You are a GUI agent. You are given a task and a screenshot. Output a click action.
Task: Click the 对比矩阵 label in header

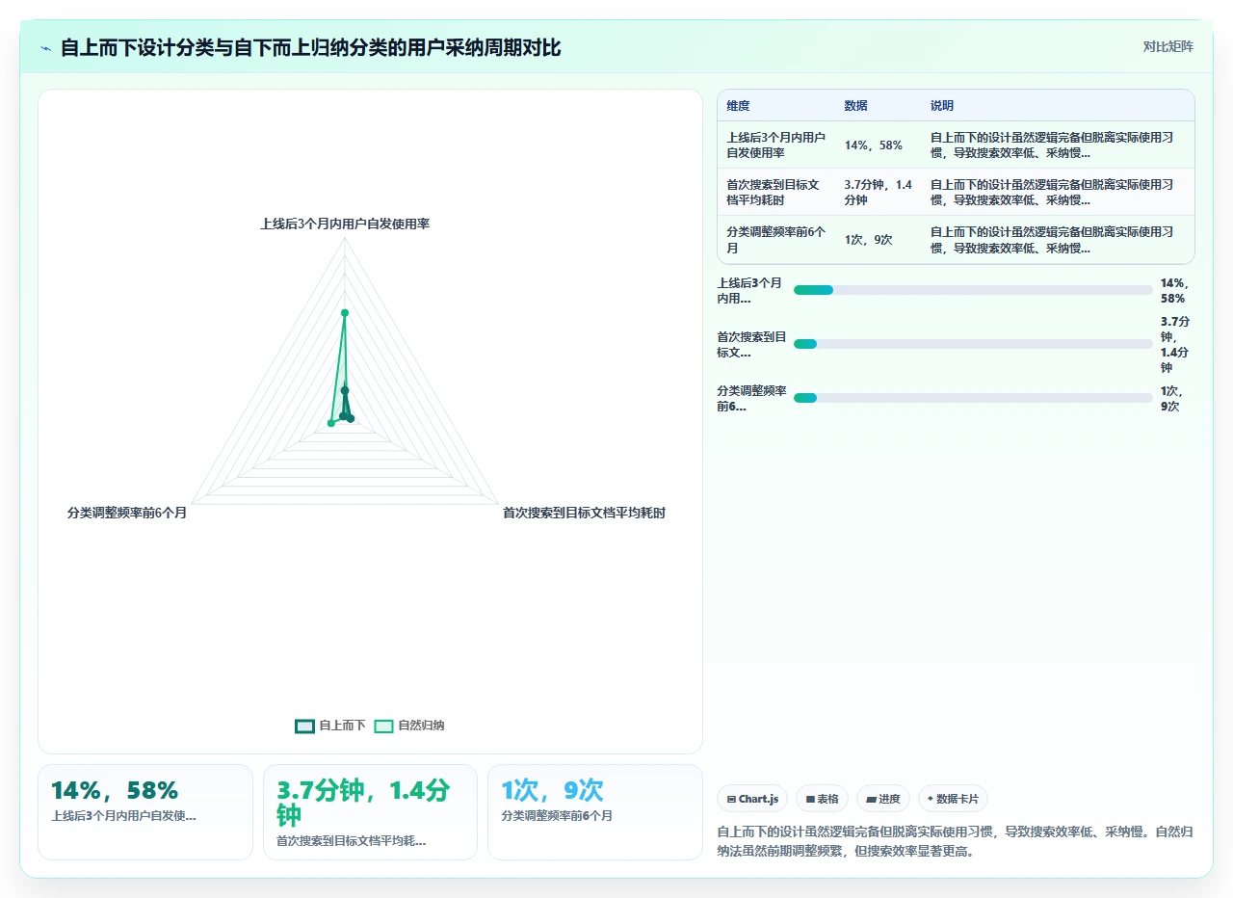[1167, 46]
